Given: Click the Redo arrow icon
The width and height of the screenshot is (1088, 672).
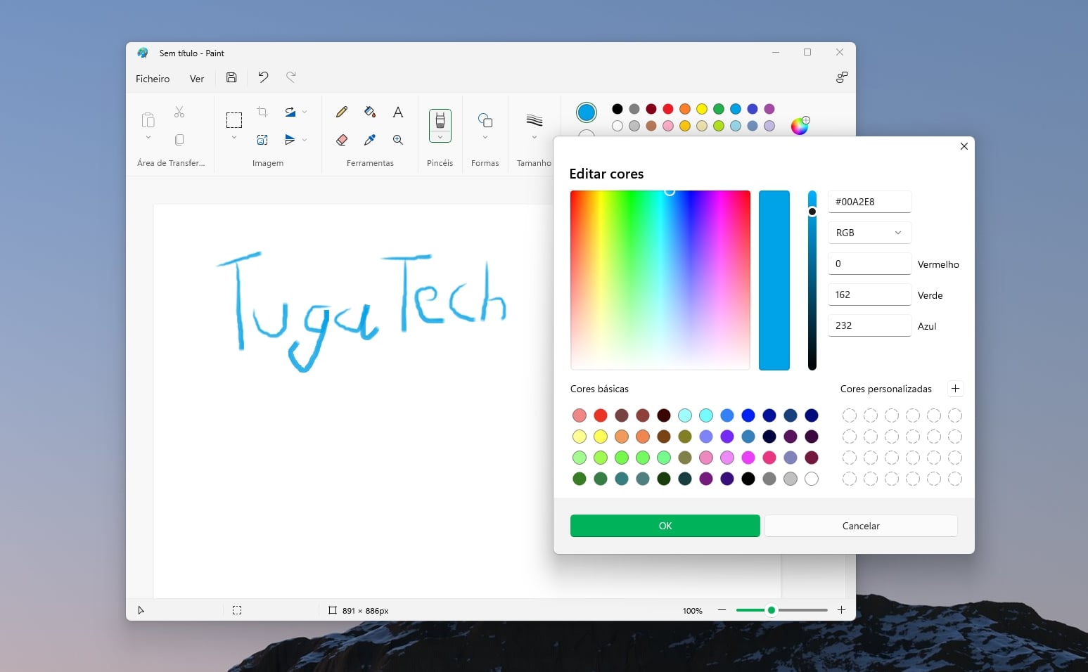Looking at the screenshot, I should 291,77.
